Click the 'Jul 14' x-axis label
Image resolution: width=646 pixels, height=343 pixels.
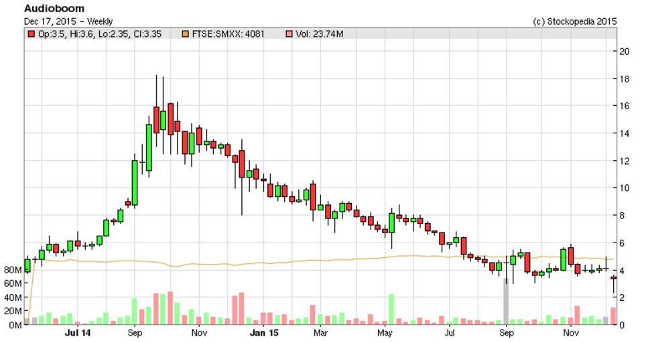78,333
